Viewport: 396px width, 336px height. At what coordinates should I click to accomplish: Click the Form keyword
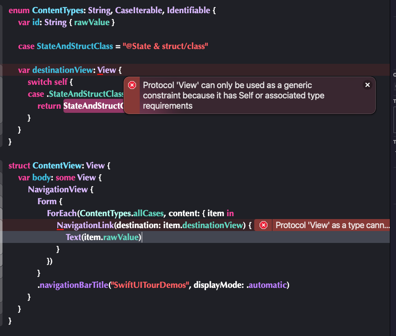[x=47, y=201]
